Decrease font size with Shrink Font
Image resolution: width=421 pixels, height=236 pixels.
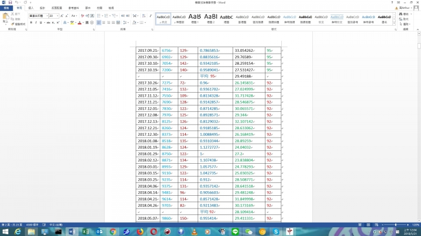point(67,16)
